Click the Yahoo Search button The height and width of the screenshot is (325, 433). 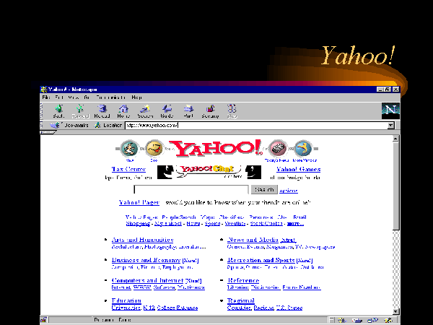point(263,190)
